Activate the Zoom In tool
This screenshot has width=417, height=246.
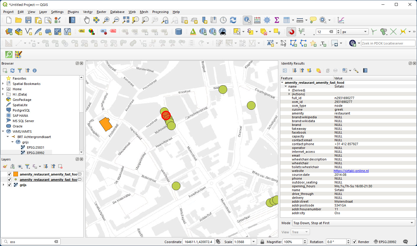[106, 20]
